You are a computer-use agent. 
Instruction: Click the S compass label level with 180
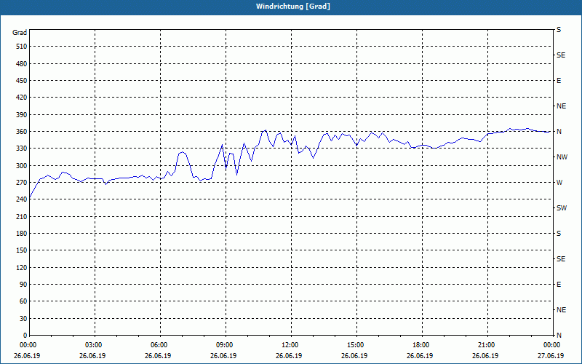(559, 234)
